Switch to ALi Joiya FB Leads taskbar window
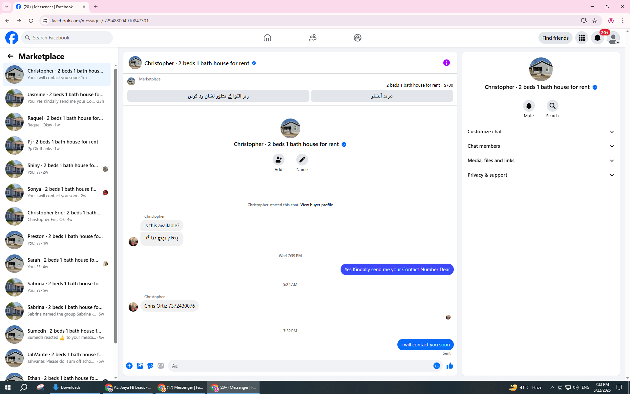630x394 pixels. pos(128,387)
